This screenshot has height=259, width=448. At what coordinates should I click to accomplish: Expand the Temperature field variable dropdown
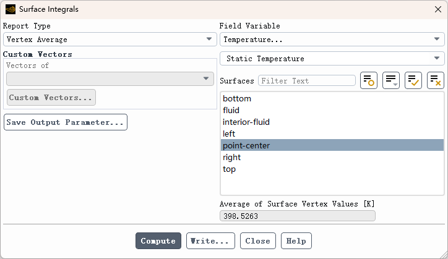click(332, 40)
